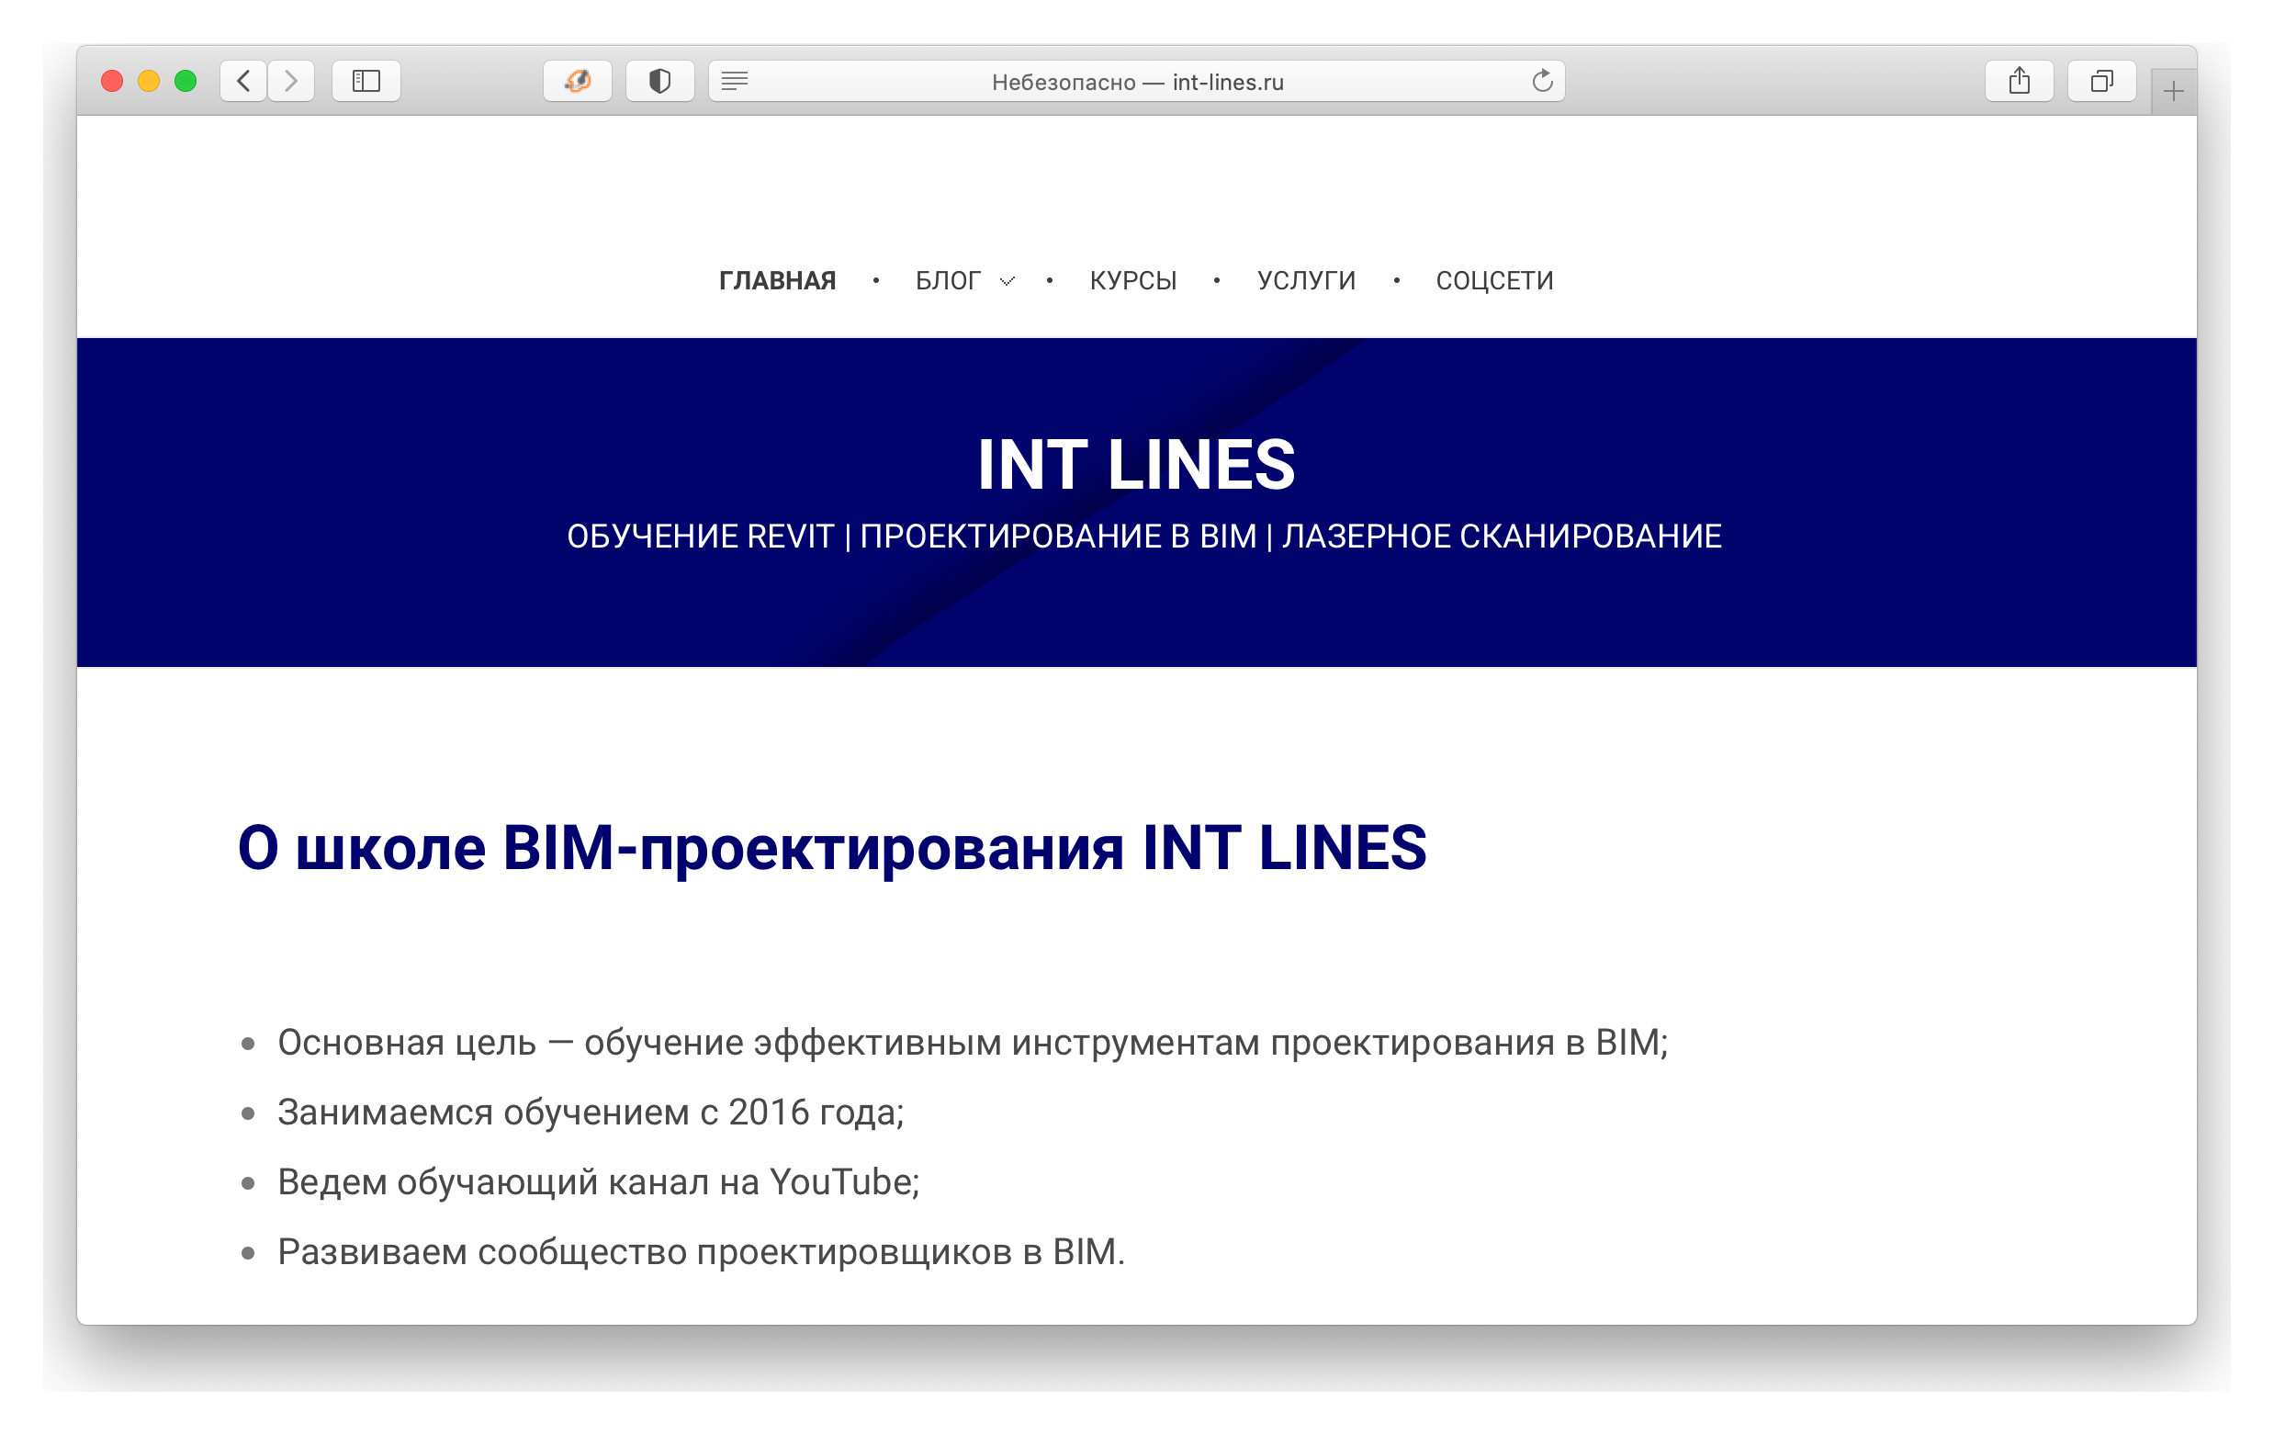The height and width of the screenshot is (1435, 2274).
Task: Toggle reading mode visibility
Action: pos(732,81)
